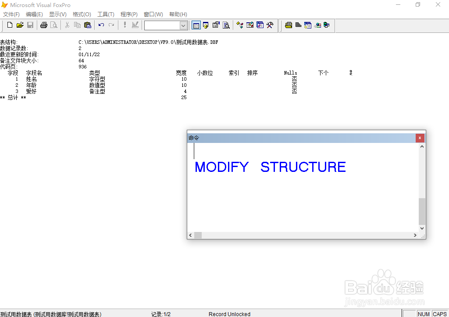This screenshot has height=317, width=449.
Task: Click the CAPS indicator in status bar
Action: [x=439, y=314]
